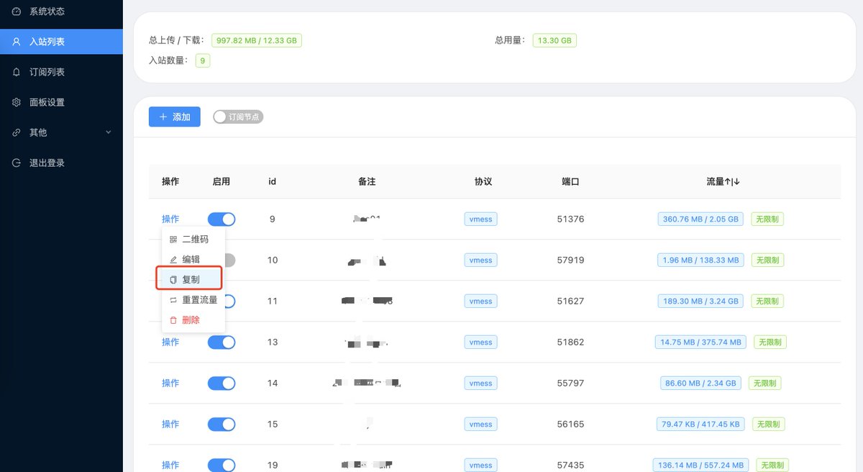The width and height of the screenshot is (863, 472).
Task: Click the vmess tag on port 57919 row
Action: pos(481,260)
